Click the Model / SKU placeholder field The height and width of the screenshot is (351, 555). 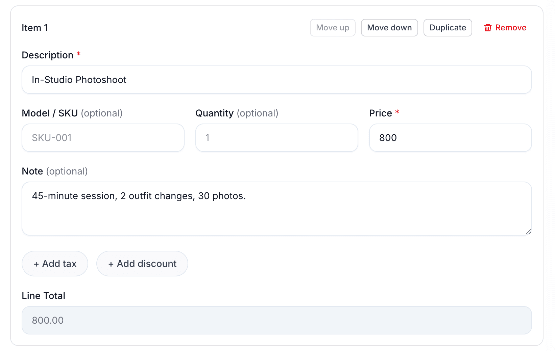(103, 138)
